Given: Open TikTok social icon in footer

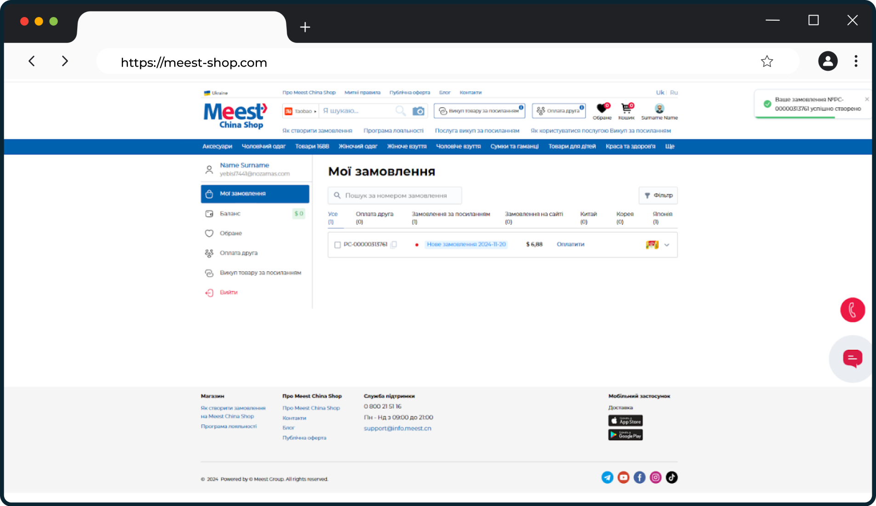Looking at the screenshot, I should (671, 478).
